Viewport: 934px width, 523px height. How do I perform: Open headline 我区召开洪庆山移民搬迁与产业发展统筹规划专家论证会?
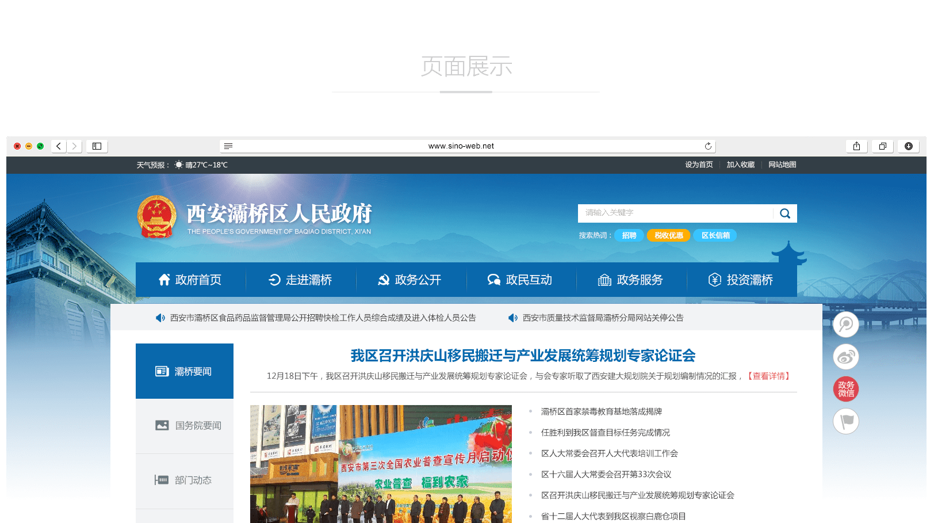(523, 356)
